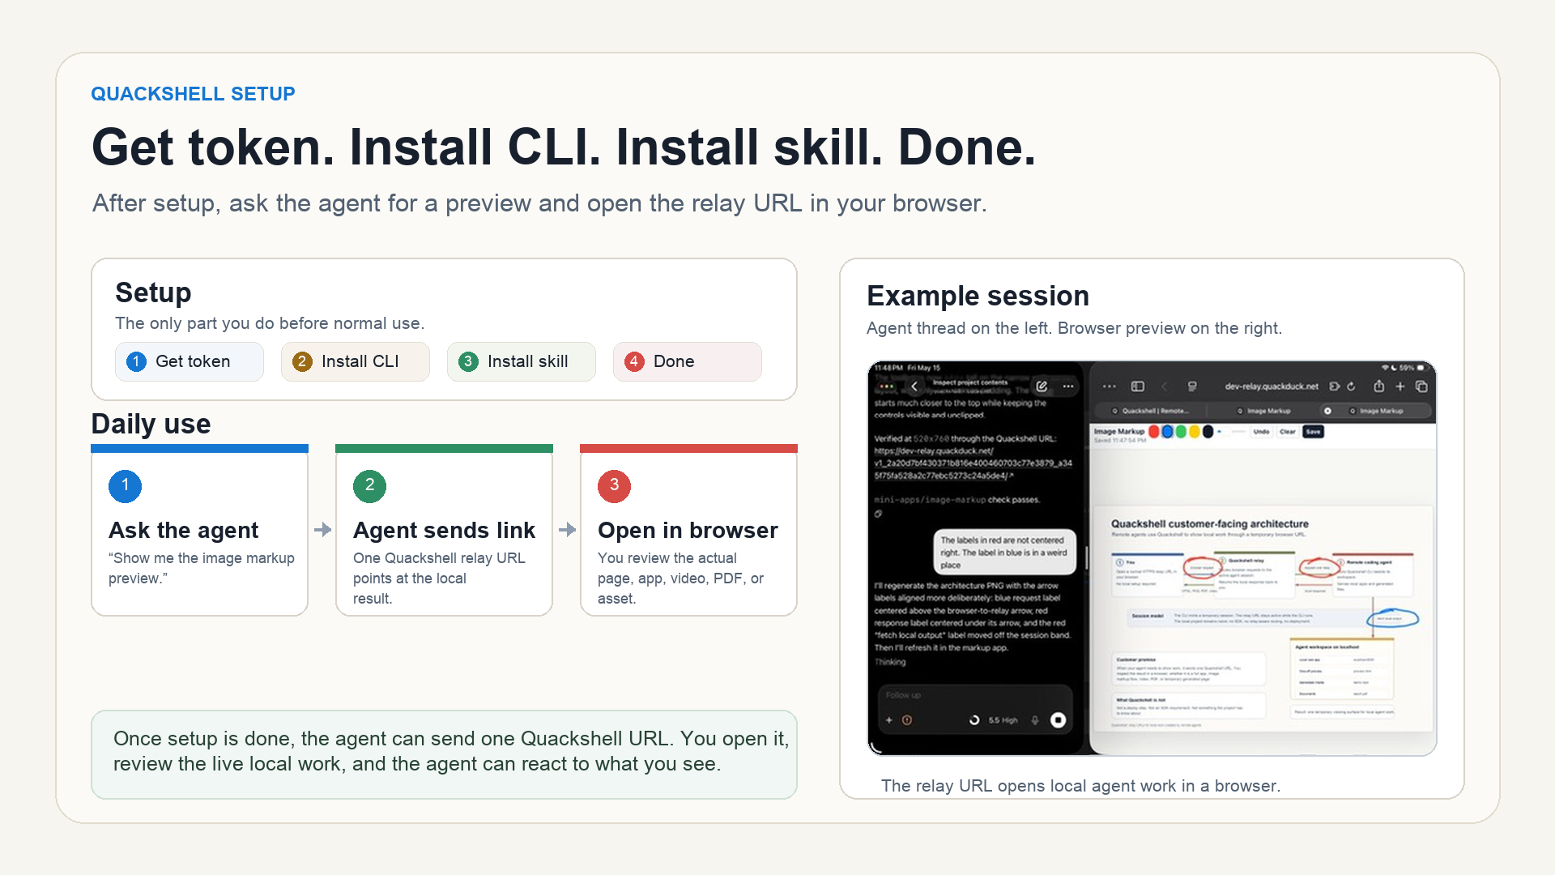1555x875 pixels.
Task: Click the Agent sends link card
Action: [x=444, y=530]
